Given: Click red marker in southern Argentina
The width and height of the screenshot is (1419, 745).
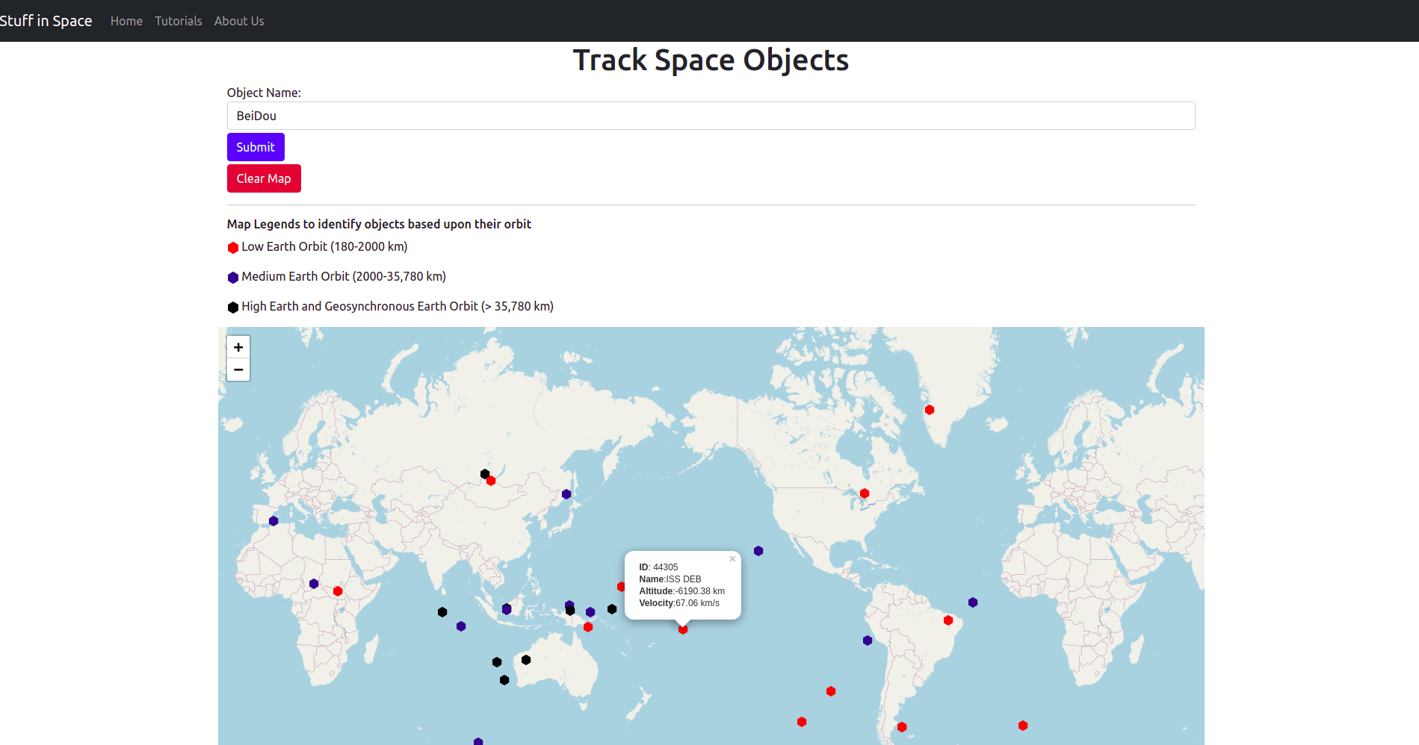Looking at the screenshot, I should coord(902,727).
